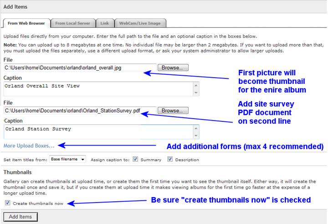The width and height of the screenshot is (328, 224).
Task: Open the Link tab
Action: 105,23
